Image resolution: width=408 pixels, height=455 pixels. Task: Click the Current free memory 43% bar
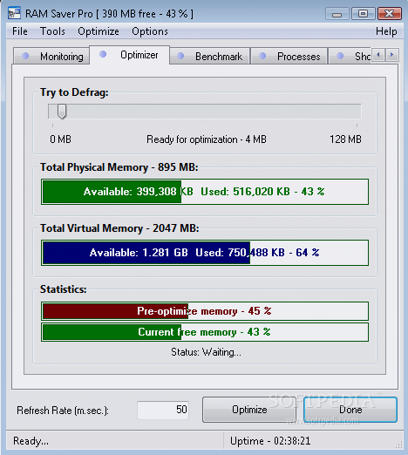(x=205, y=332)
